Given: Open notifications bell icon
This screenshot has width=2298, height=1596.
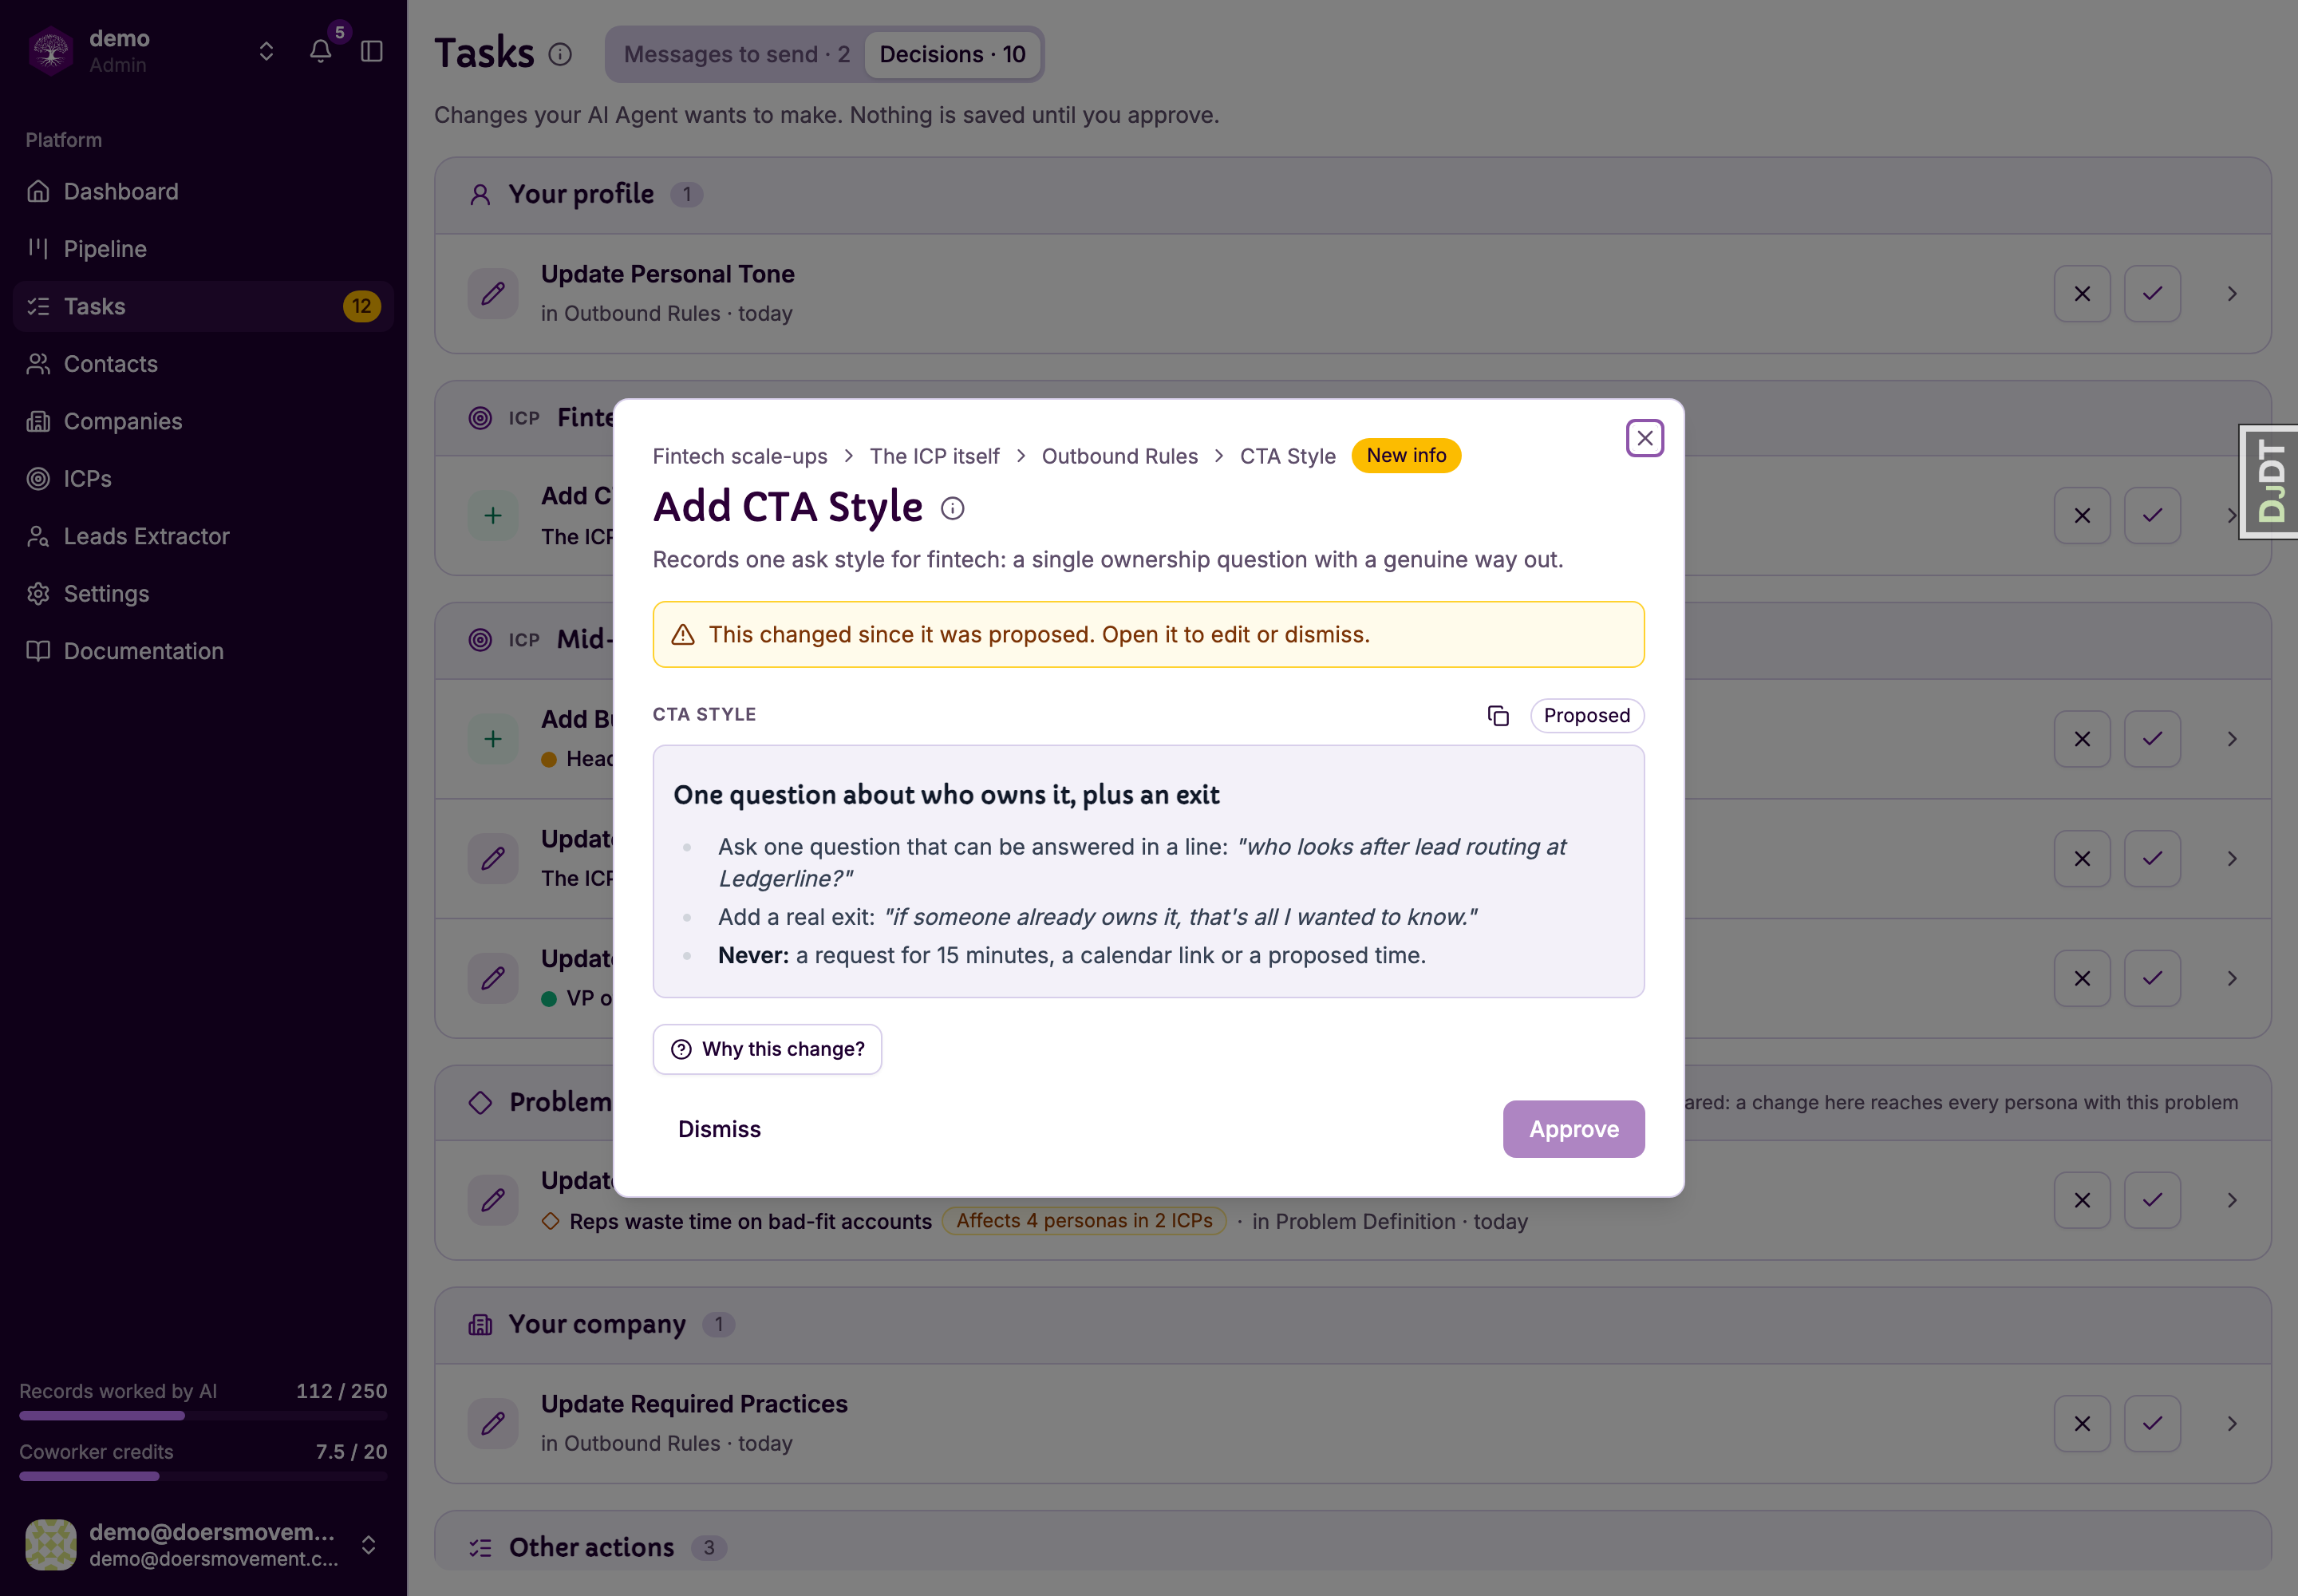Looking at the screenshot, I should [x=320, y=51].
